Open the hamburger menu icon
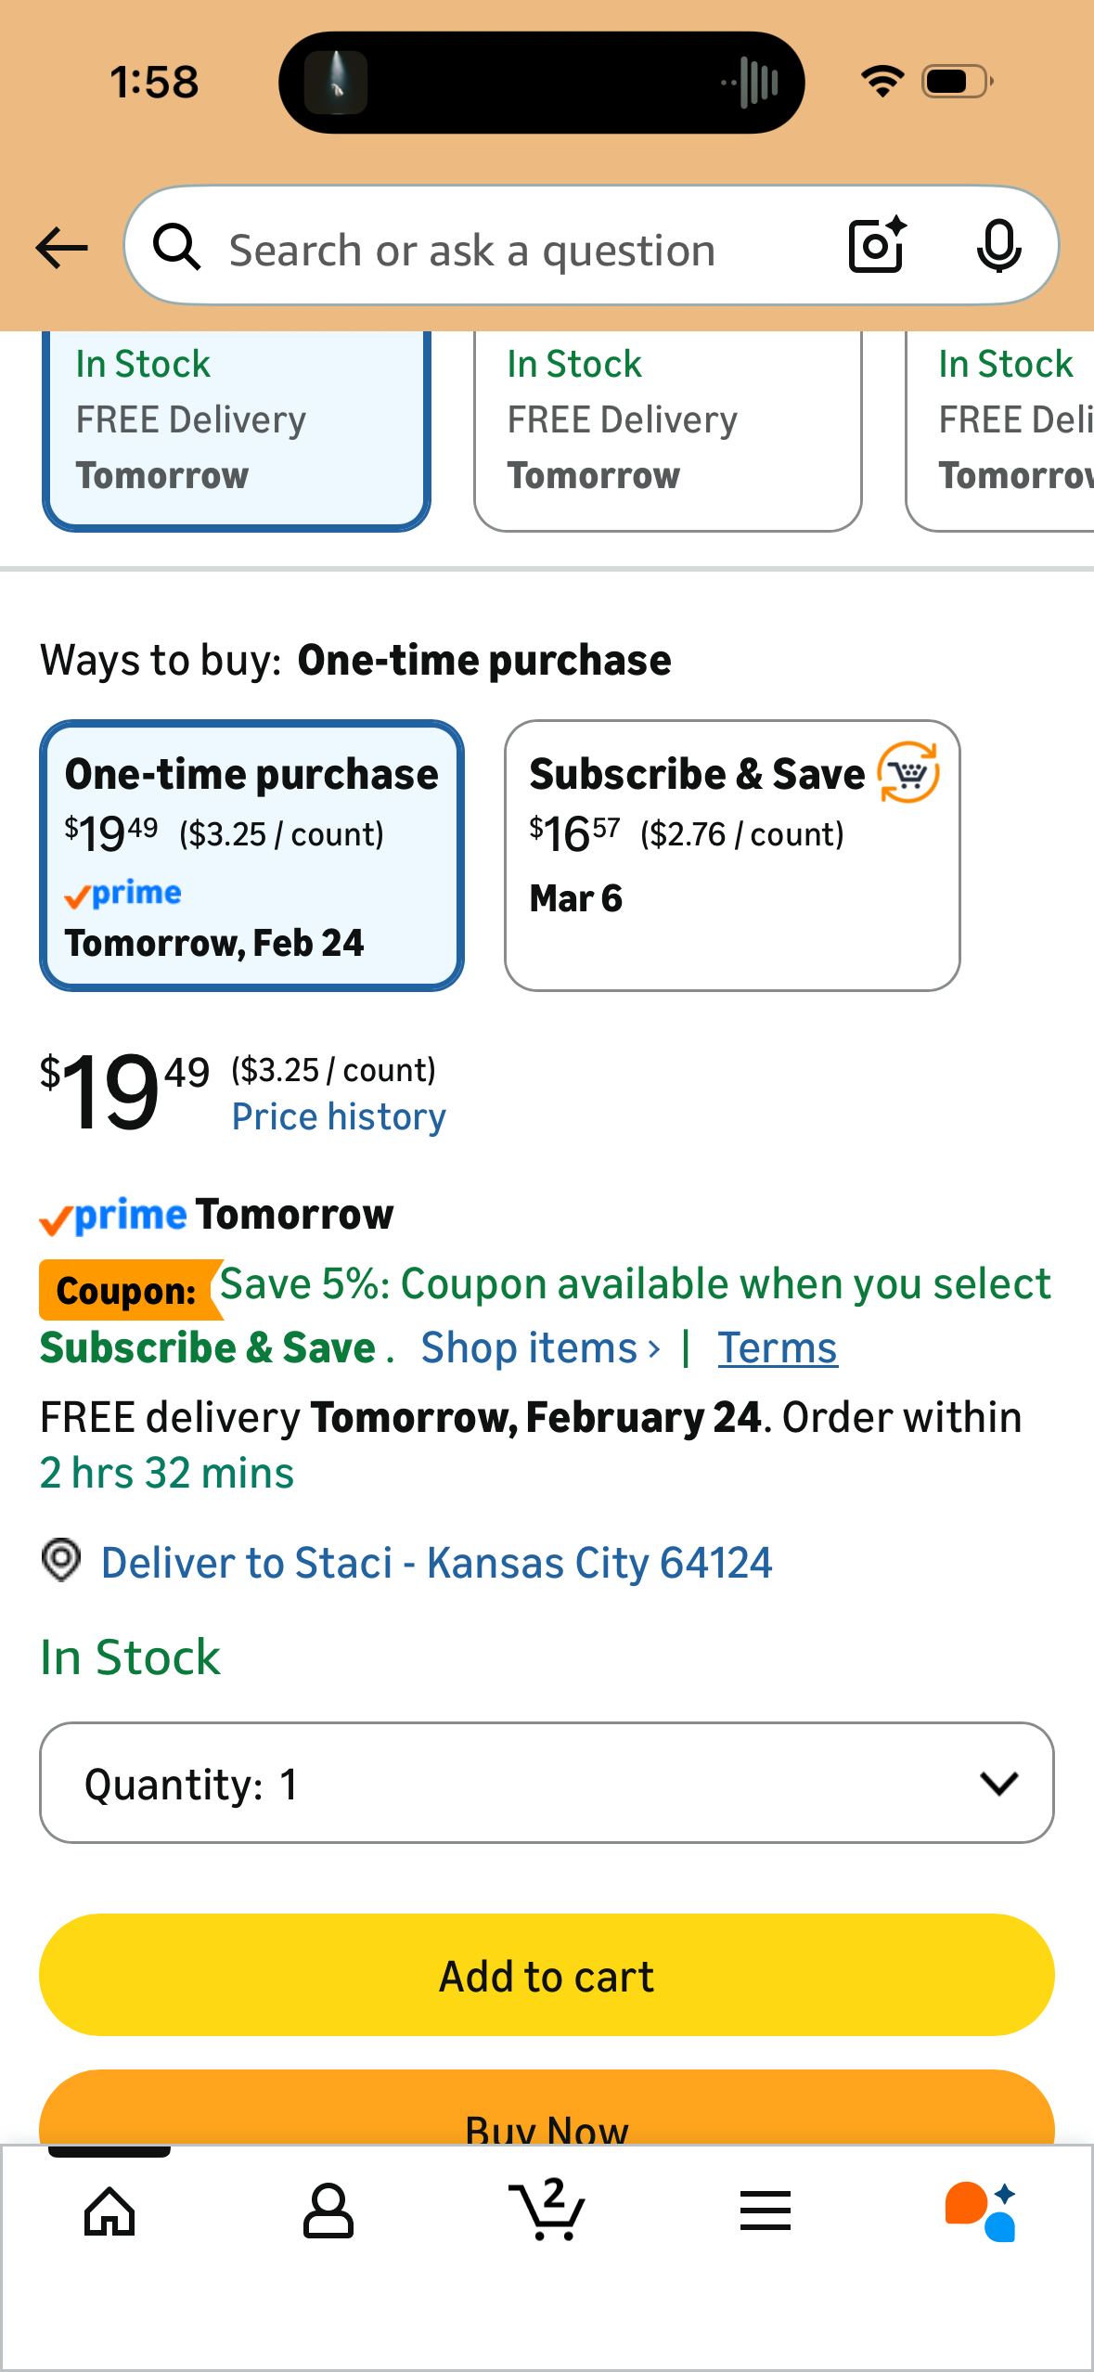The height and width of the screenshot is (2372, 1094). tap(766, 2211)
